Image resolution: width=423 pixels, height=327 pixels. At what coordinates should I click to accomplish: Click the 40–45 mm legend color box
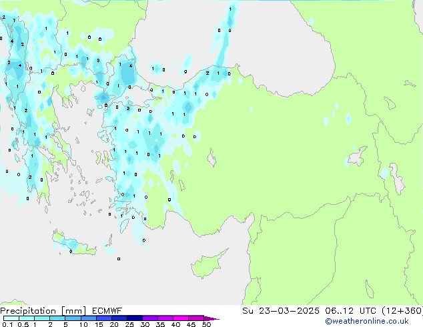(181, 318)
